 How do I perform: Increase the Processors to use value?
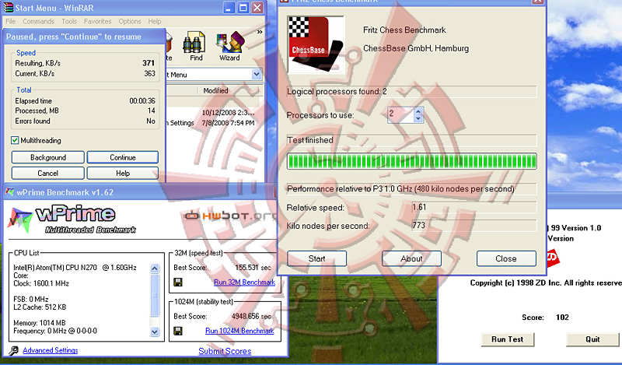[x=418, y=111]
